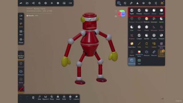Image resolution: width=183 pixels, height=103 pixels.
Task: Open the disabled material color swatch
Action: (x=21, y=89)
